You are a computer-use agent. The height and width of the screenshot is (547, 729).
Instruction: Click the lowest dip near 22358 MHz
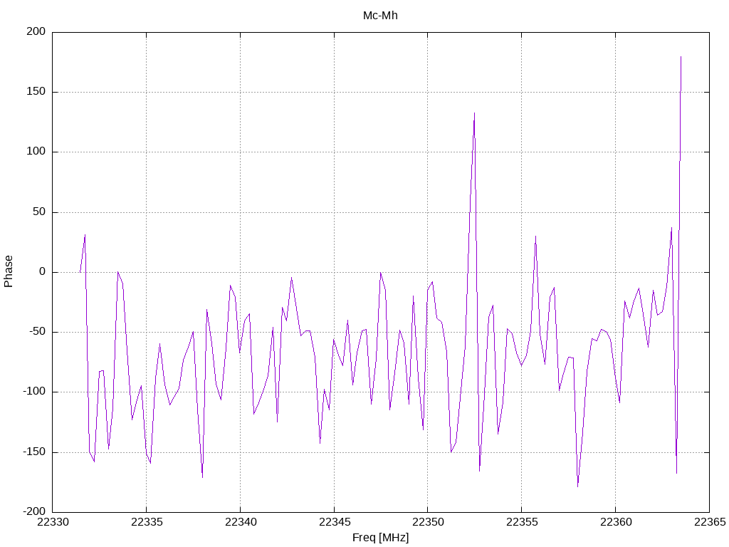click(x=578, y=486)
